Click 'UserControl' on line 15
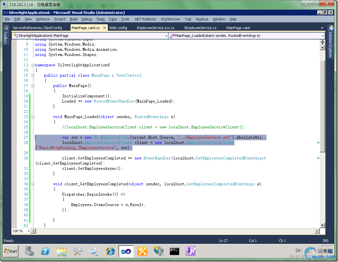The width and height of the screenshot is (338, 262). 129,75
